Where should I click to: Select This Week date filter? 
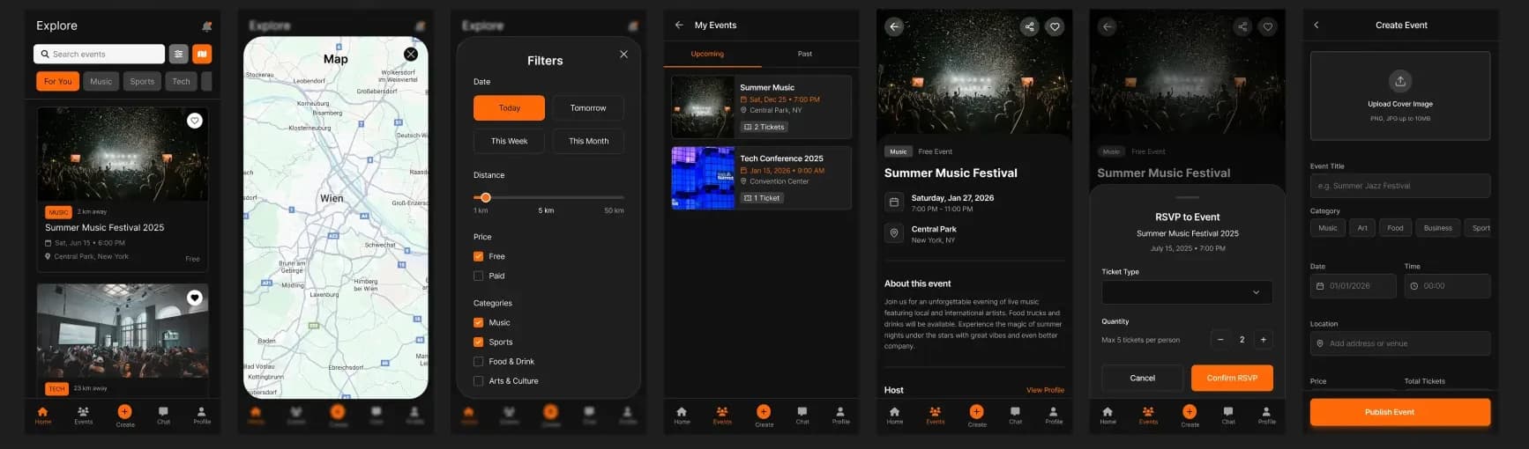509,141
